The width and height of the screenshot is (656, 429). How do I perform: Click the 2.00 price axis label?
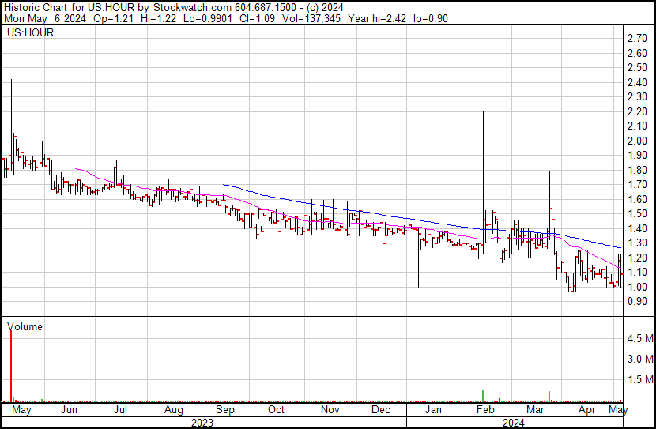point(637,141)
